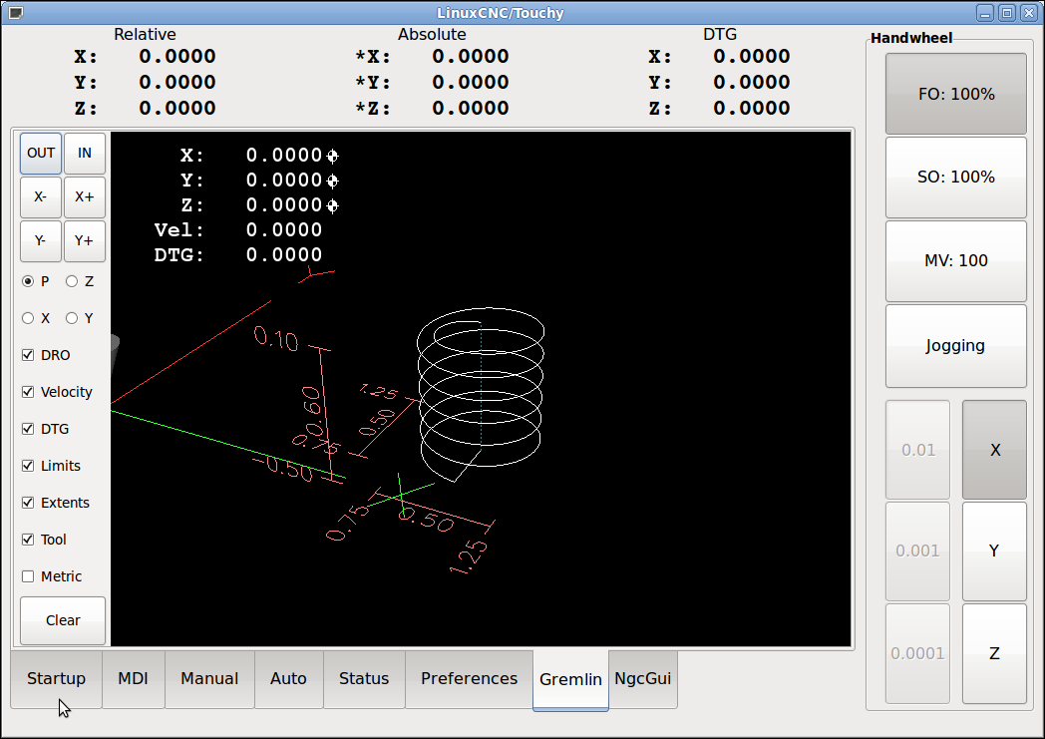Switch to the Startup tab
This screenshot has height=739, width=1045.
tap(56, 679)
